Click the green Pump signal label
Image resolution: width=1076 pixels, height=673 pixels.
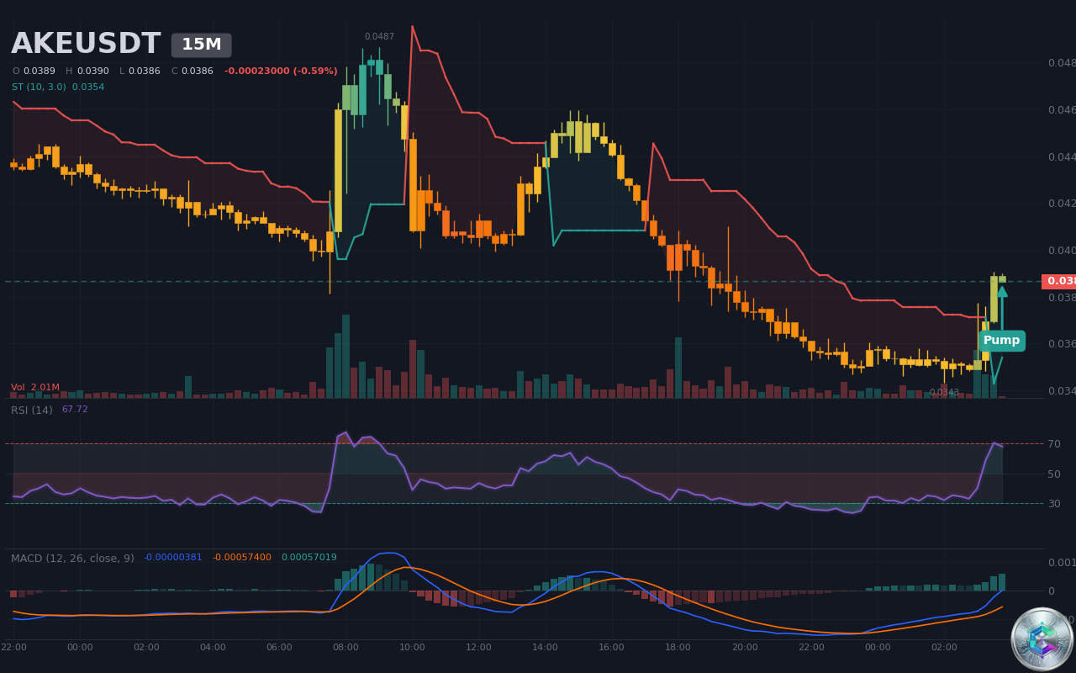point(1001,341)
